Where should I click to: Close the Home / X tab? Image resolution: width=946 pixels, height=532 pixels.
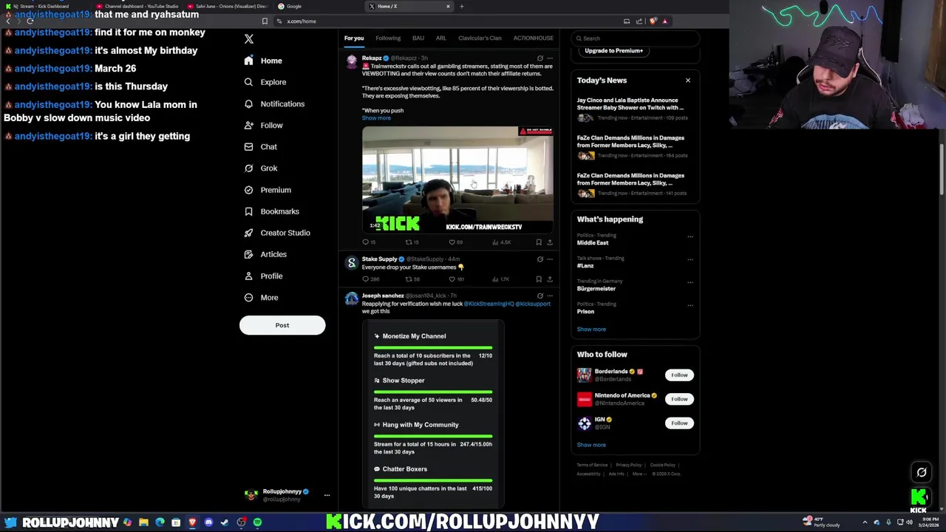[448, 6]
